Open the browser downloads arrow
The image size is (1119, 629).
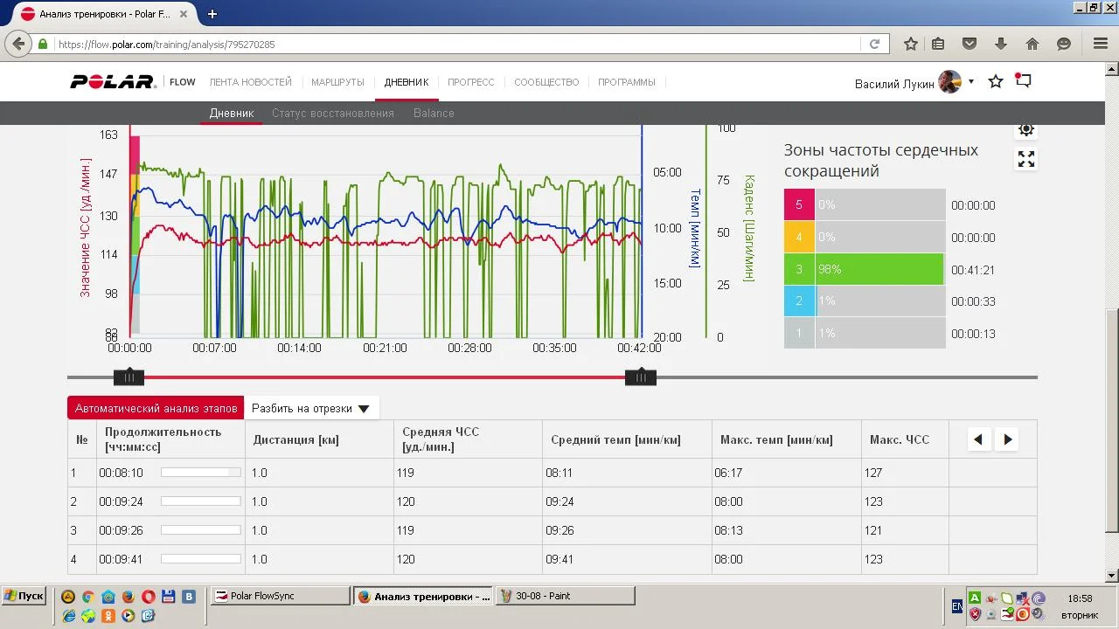pos(1001,44)
